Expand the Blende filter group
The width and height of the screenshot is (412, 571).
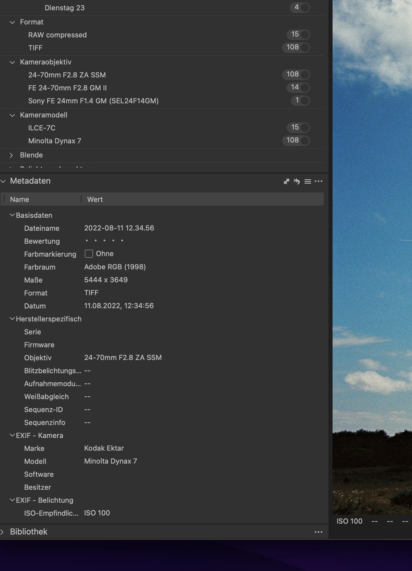tap(12, 155)
